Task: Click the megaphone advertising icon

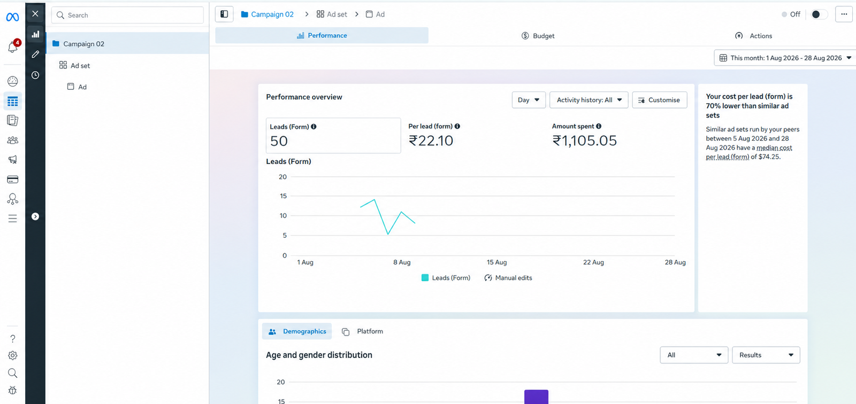Action: [x=13, y=159]
